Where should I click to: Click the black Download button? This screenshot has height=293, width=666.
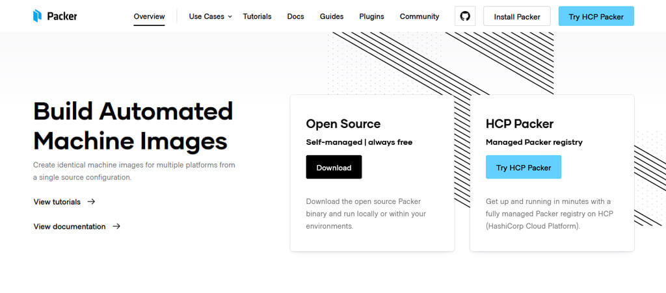(x=334, y=167)
